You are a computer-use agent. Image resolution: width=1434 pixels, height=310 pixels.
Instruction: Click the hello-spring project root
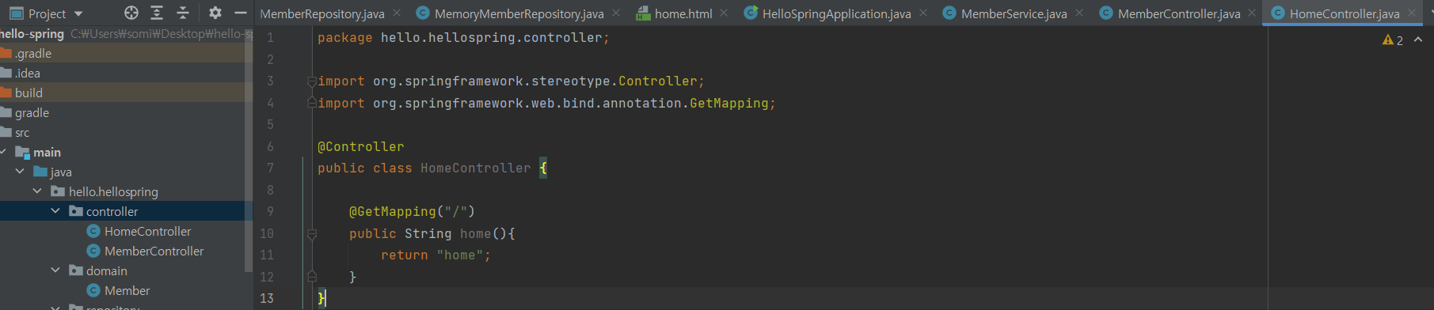[32, 33]
